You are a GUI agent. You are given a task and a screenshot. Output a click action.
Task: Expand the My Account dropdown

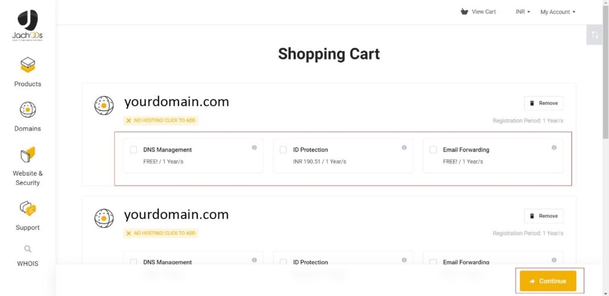click(558, 12)
